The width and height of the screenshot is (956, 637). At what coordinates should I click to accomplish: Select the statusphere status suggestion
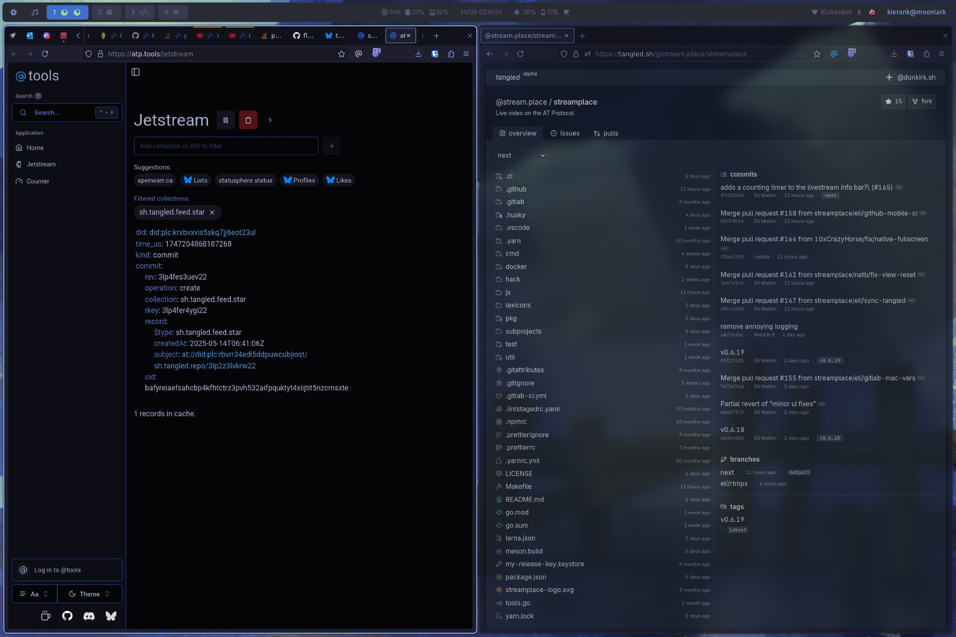click(245, 180)
